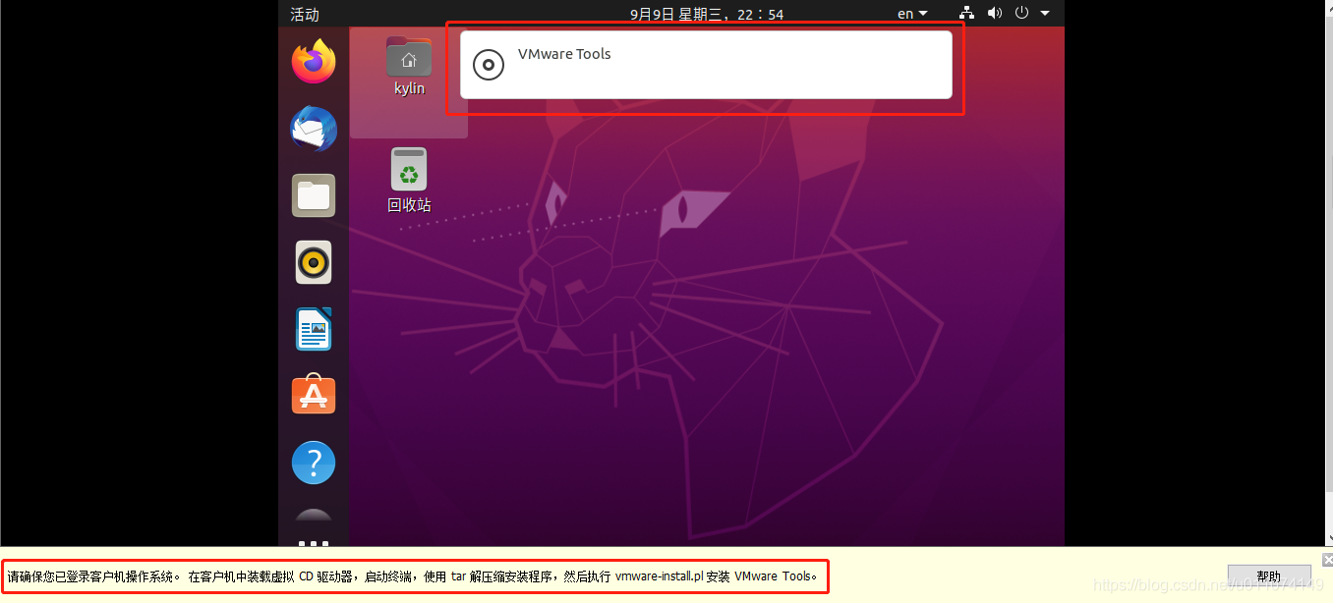Screen dimensions: 1333x603
Task: Click the 帮助 help button
Action: click(1269, 576)
